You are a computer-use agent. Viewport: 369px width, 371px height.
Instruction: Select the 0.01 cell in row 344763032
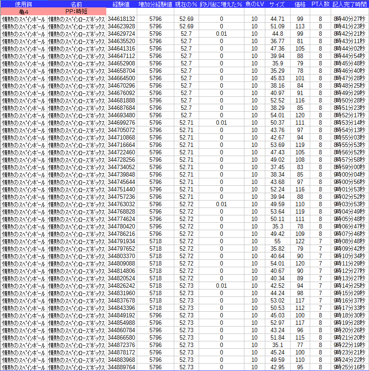click(x=221, y=204)
